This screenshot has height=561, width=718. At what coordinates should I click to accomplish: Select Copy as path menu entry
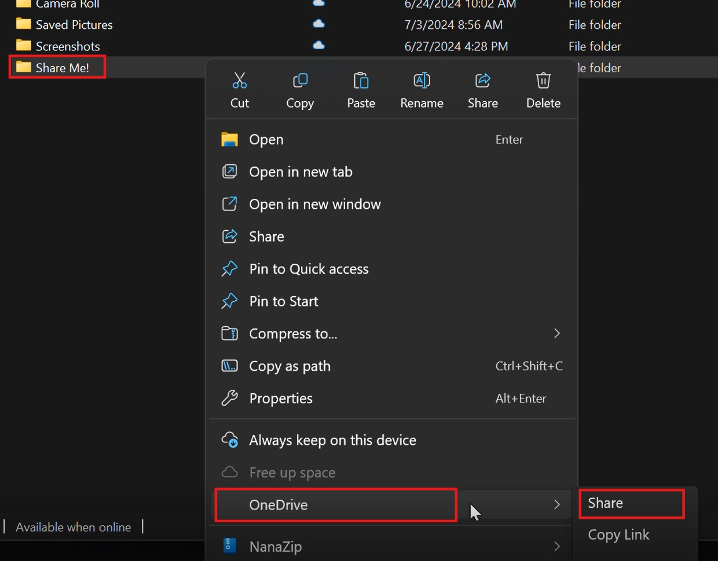(290, 366)
